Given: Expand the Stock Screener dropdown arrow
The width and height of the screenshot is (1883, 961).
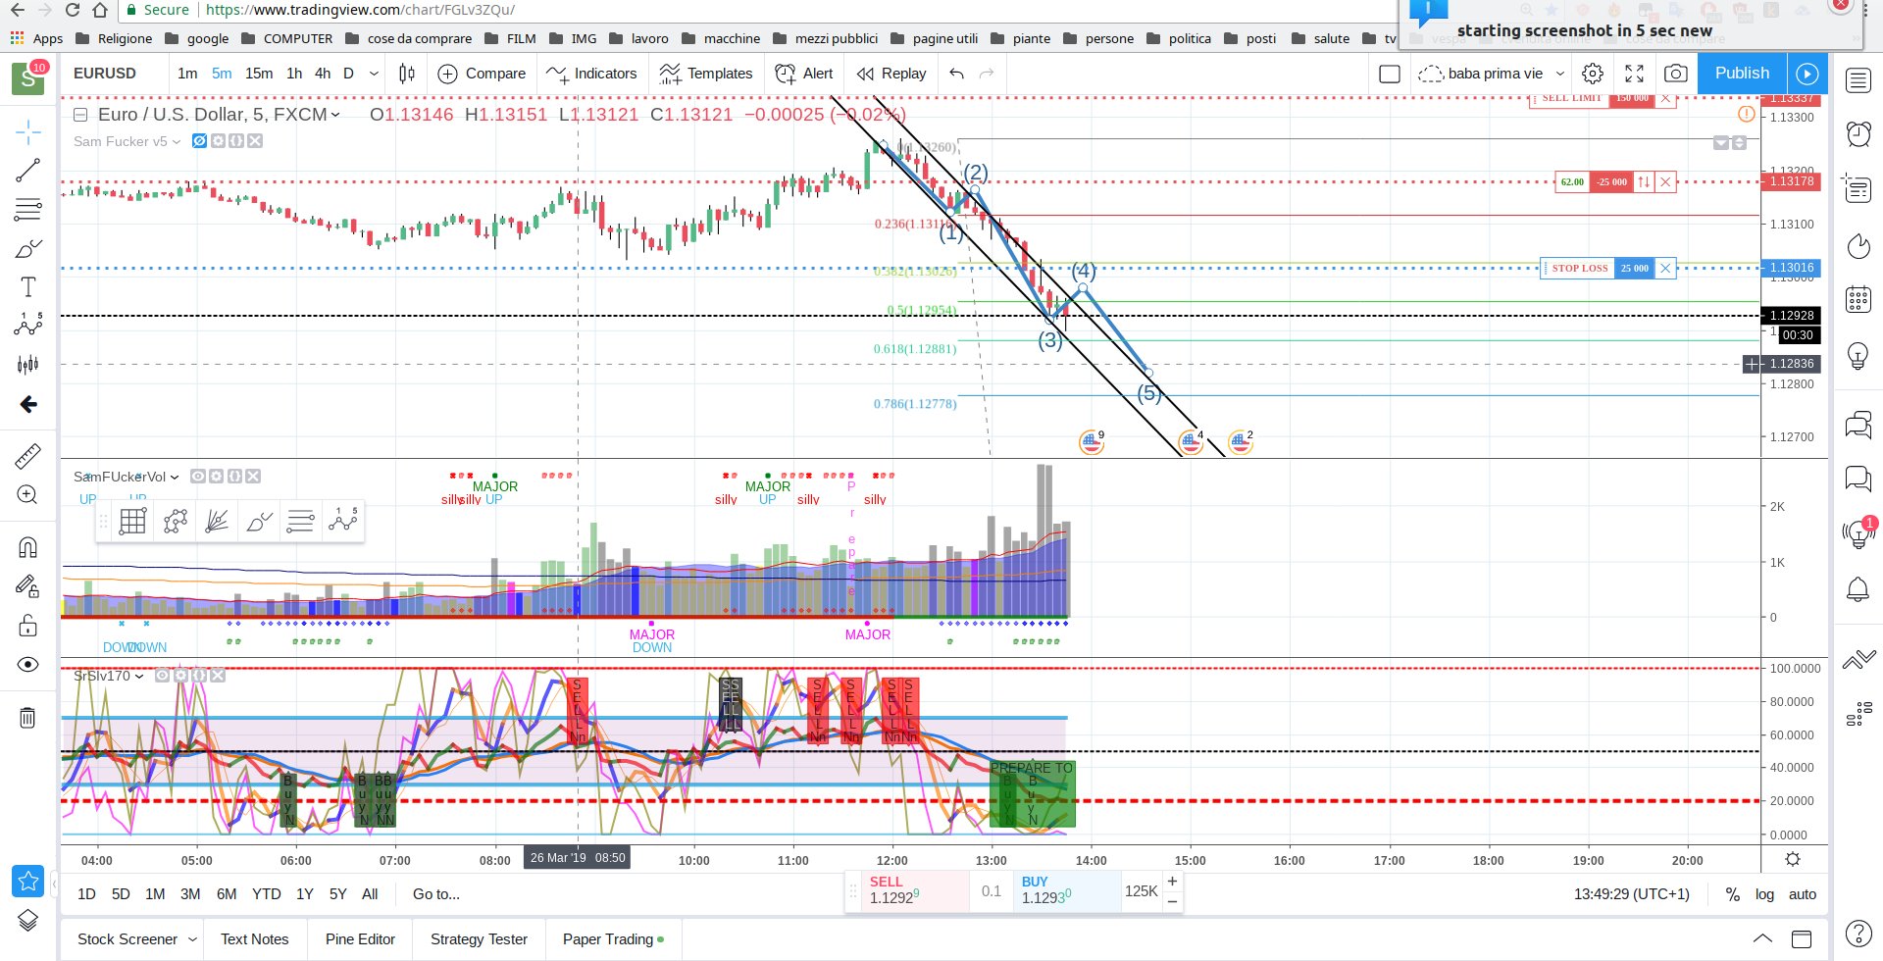Looking at the screenshot, I should point(192,939).
